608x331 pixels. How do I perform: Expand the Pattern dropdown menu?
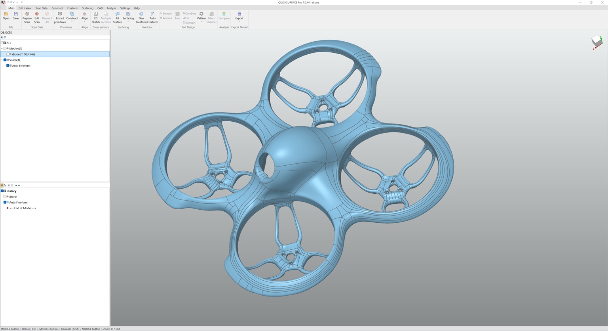(x=201, y=21)
